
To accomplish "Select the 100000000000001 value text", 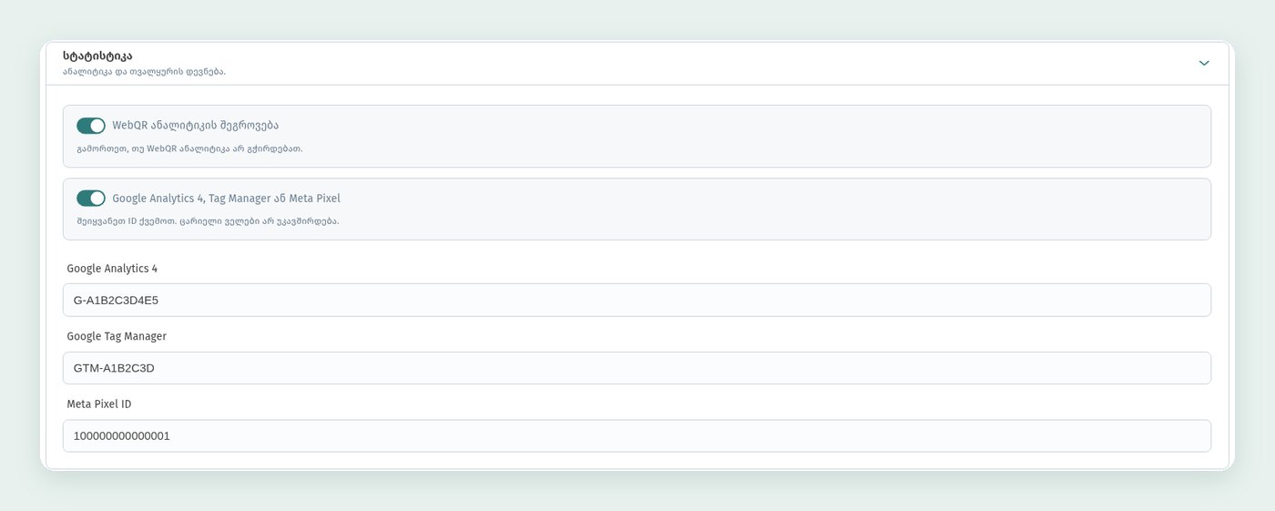I will click(121, 436).
